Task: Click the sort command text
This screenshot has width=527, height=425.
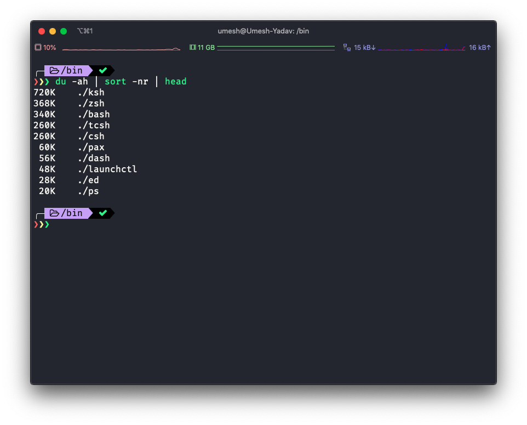Action: pos(115,81)
